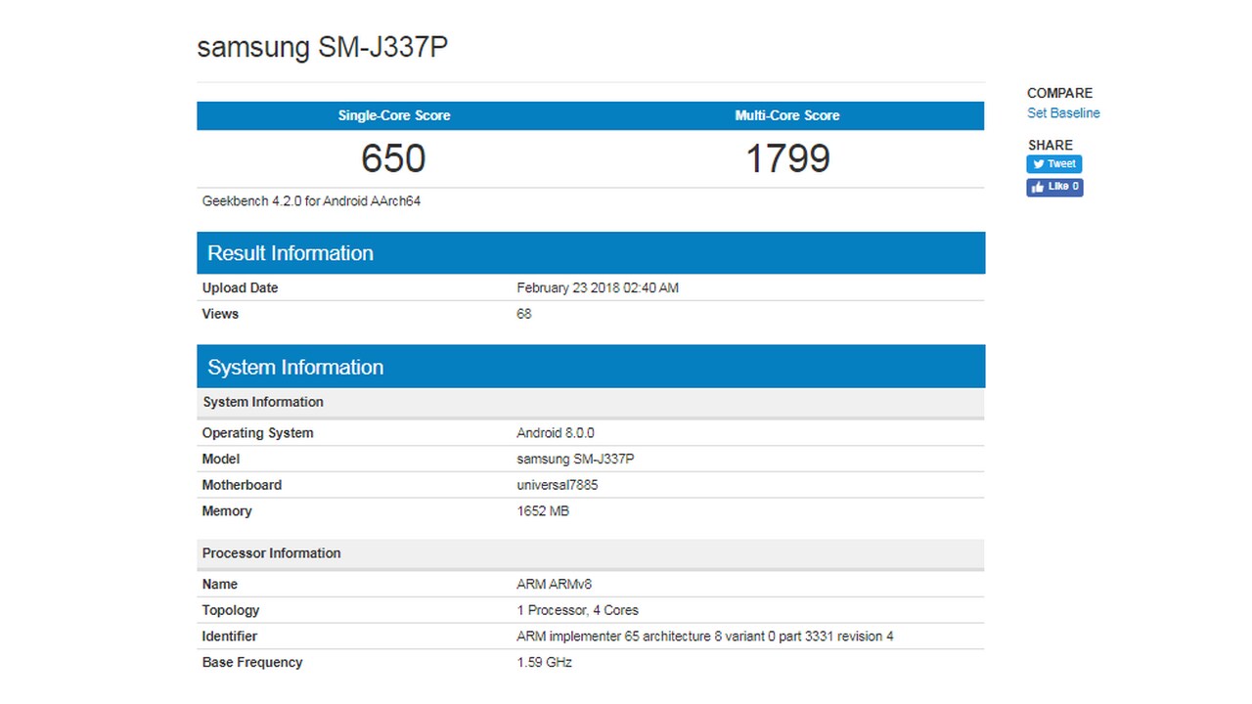
Task: Click the Model label
Action: pyautogui.click(x=221, y=460)
